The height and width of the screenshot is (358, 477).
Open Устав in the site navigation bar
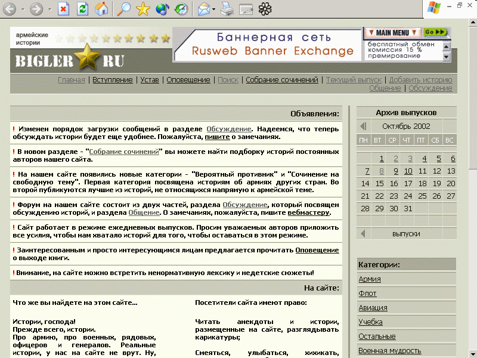pyautogui.click(x=150, y=80)
